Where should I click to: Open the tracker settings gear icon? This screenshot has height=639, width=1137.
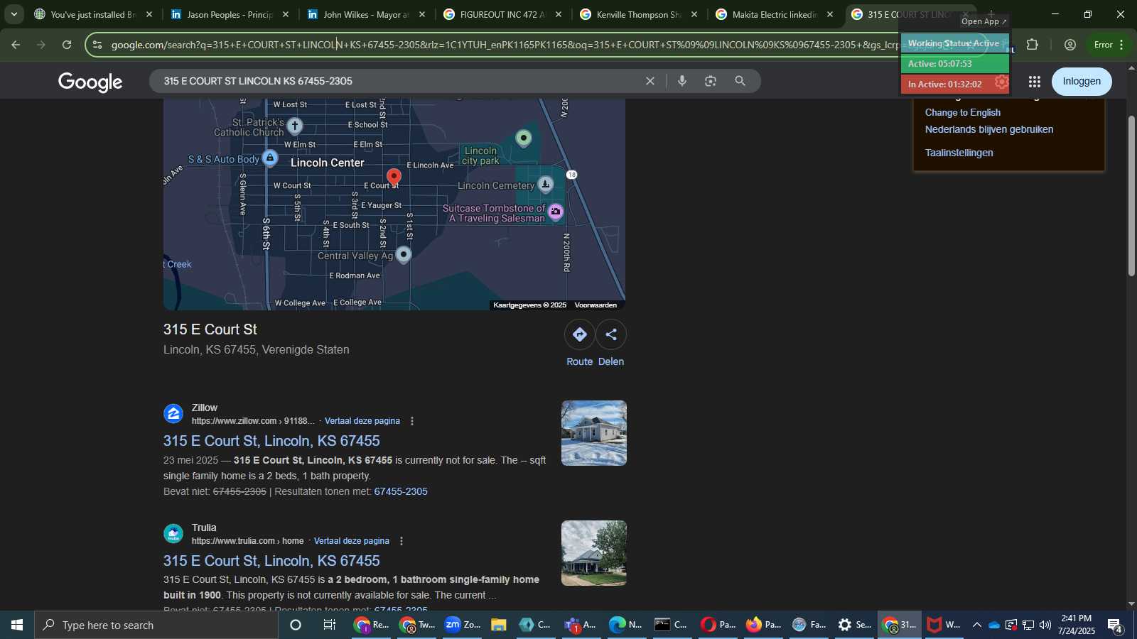[x=1001, y=82]
